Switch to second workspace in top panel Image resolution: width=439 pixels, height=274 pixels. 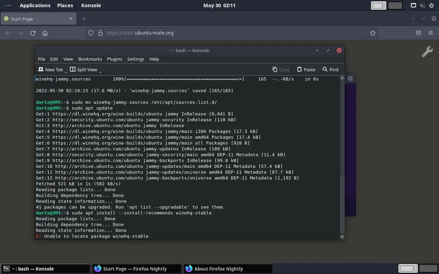tap(395, 5)
